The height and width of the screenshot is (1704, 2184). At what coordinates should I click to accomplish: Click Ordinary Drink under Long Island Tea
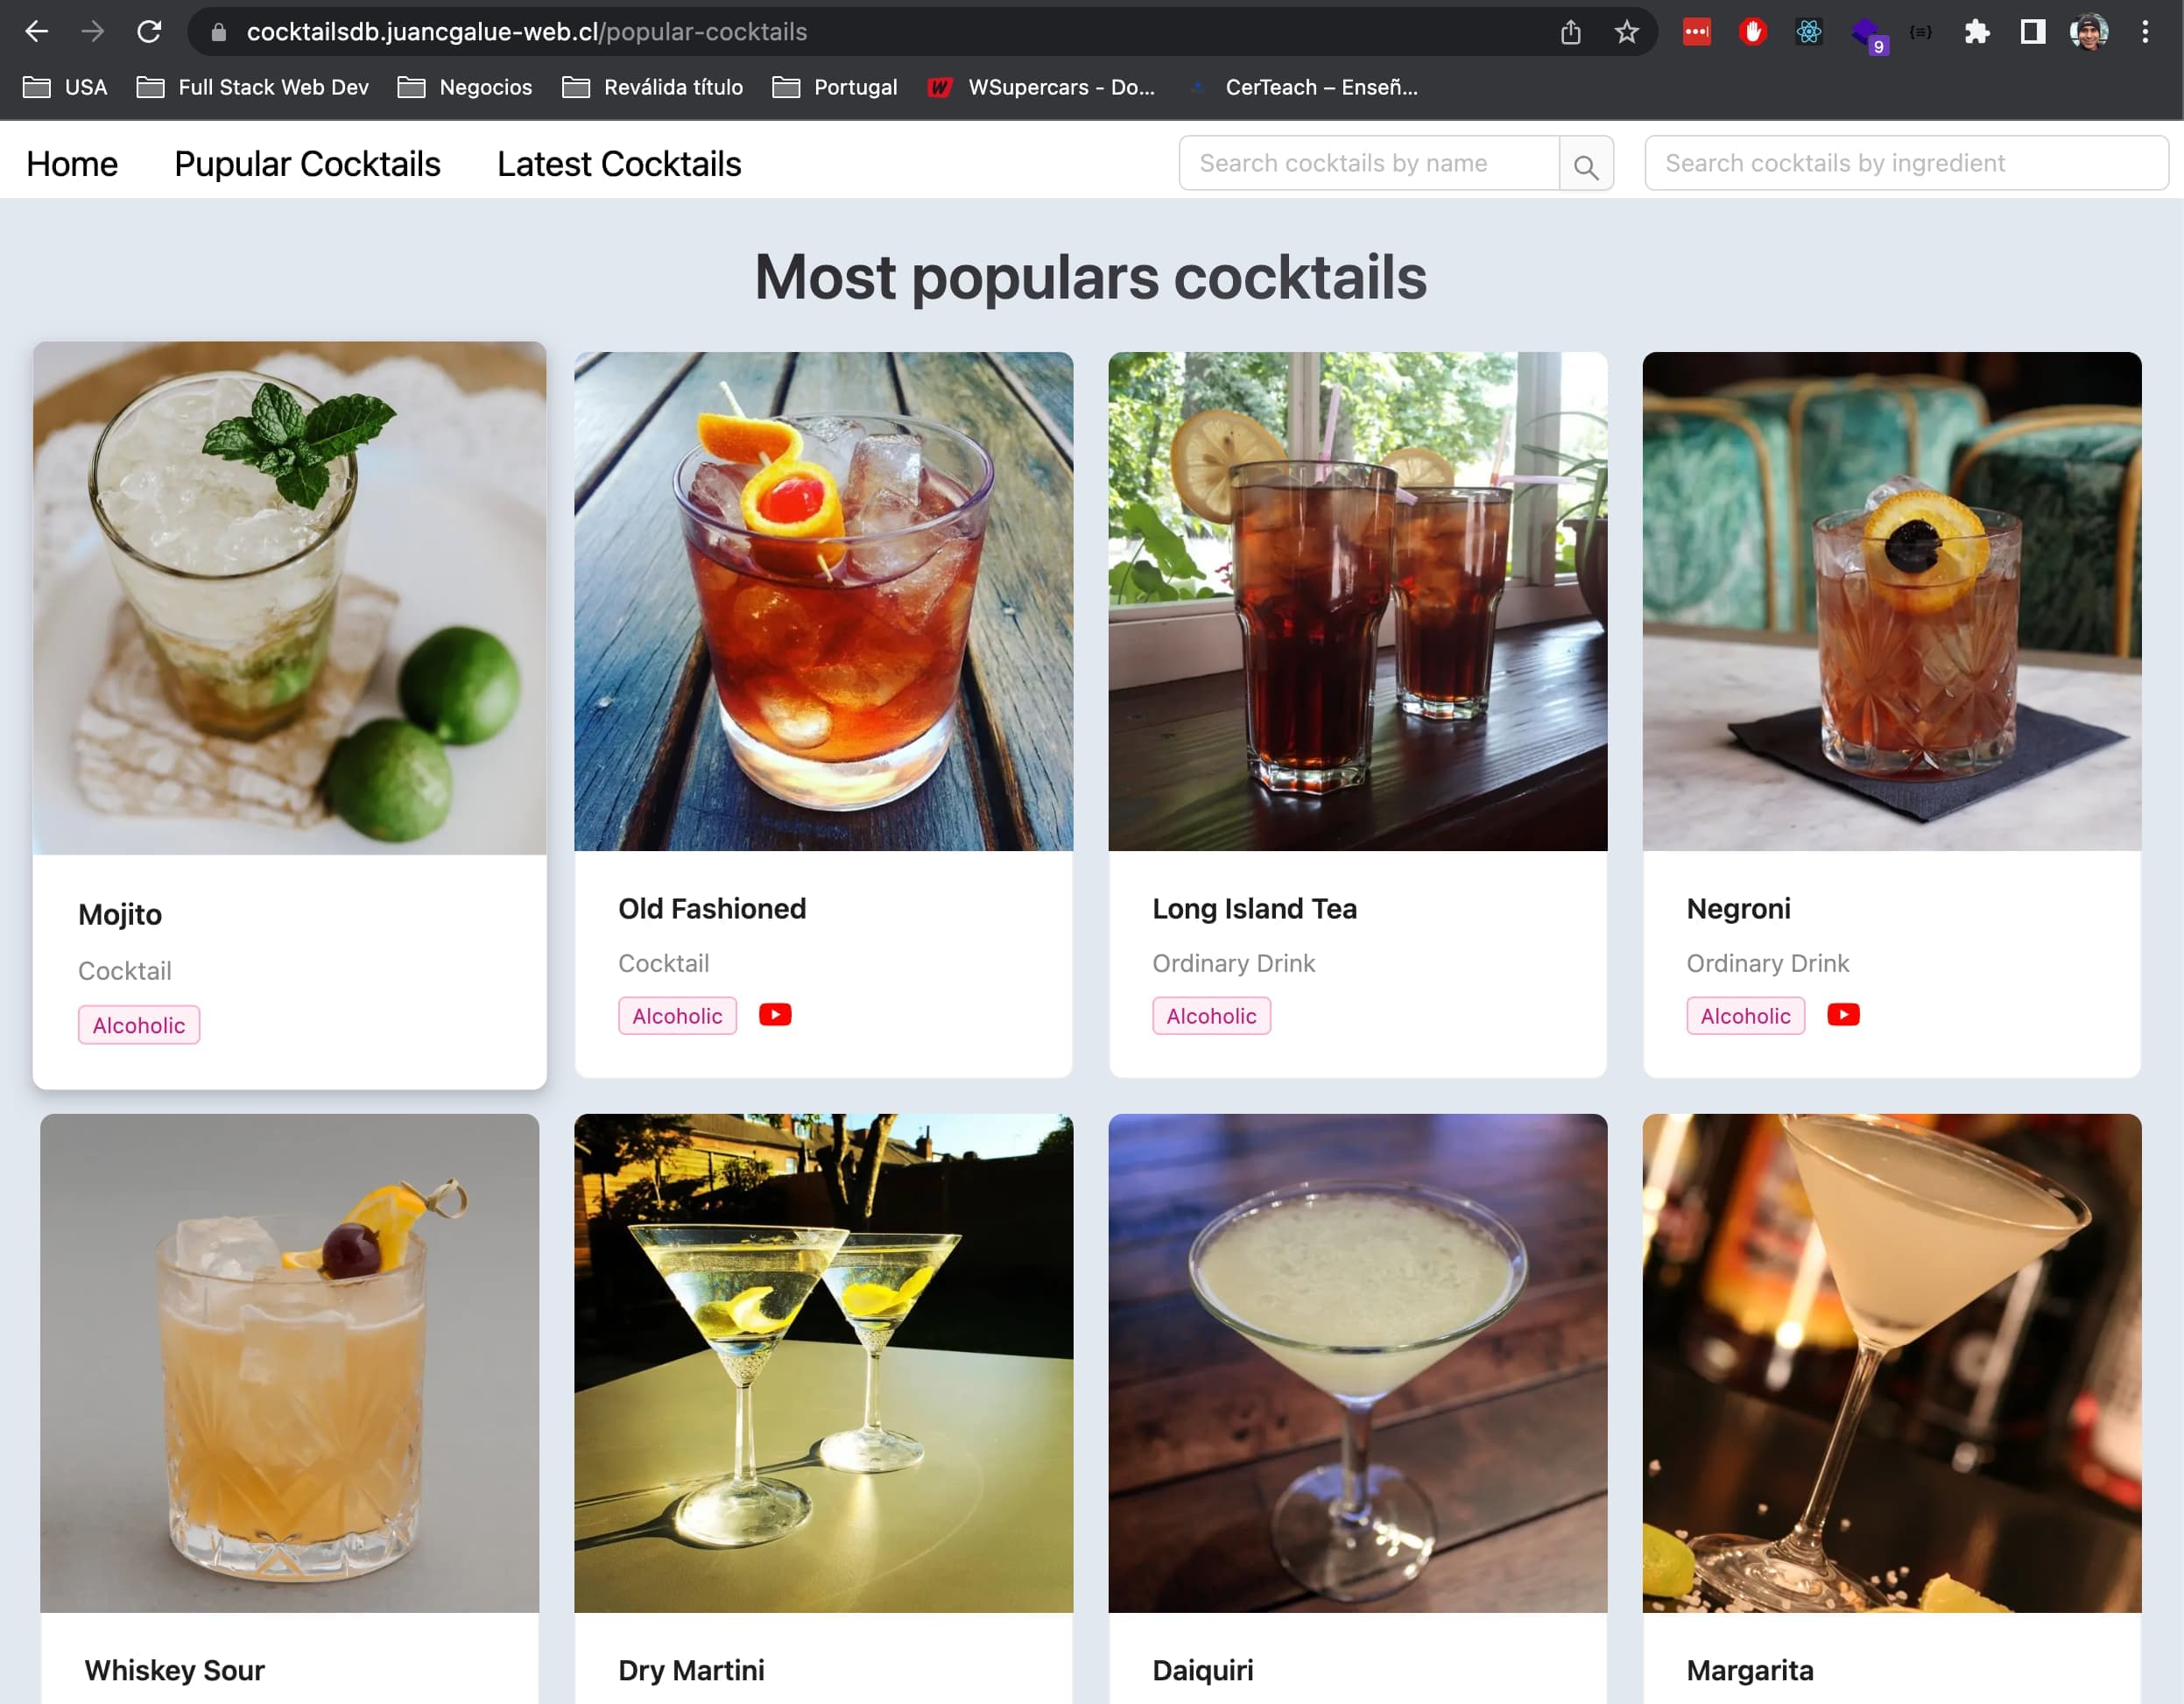1234,963
